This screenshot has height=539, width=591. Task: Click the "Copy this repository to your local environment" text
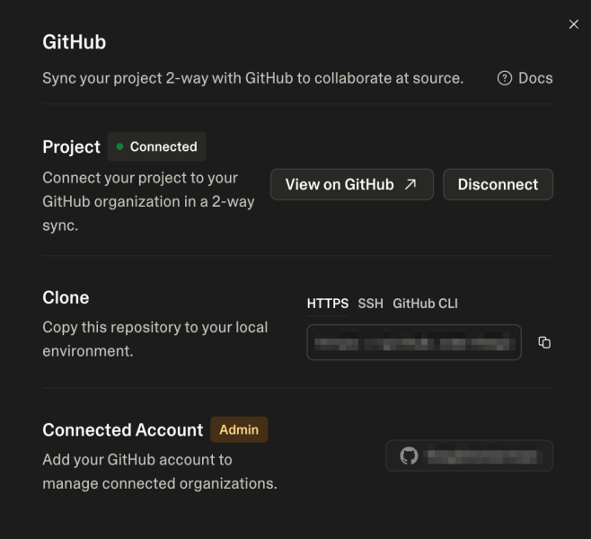pos(155,339)
